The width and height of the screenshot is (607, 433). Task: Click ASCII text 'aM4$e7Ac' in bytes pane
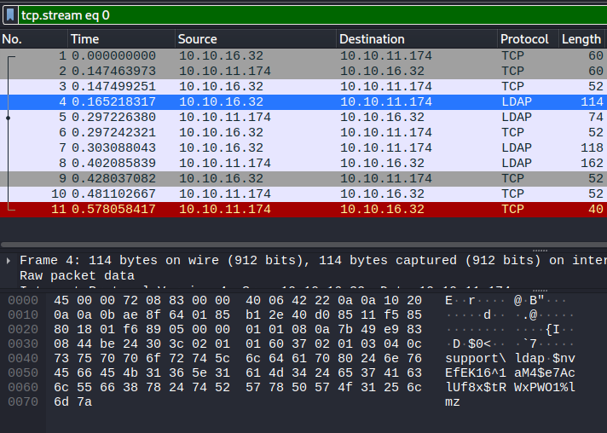(545, 373)
